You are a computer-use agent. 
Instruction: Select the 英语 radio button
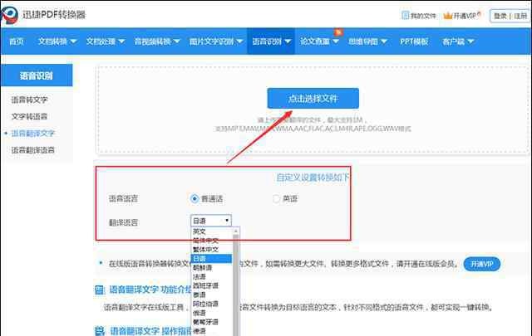click(277, 198)
